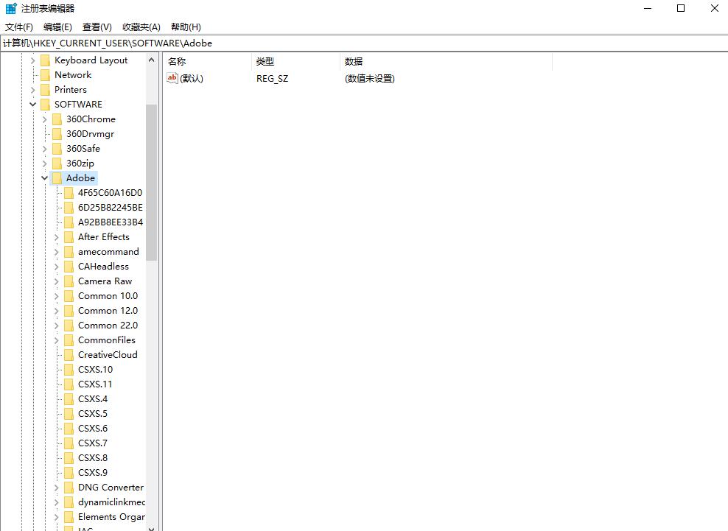Click the DNG Converter folder icon
728x531 pixels.
[x=69, y=487]
